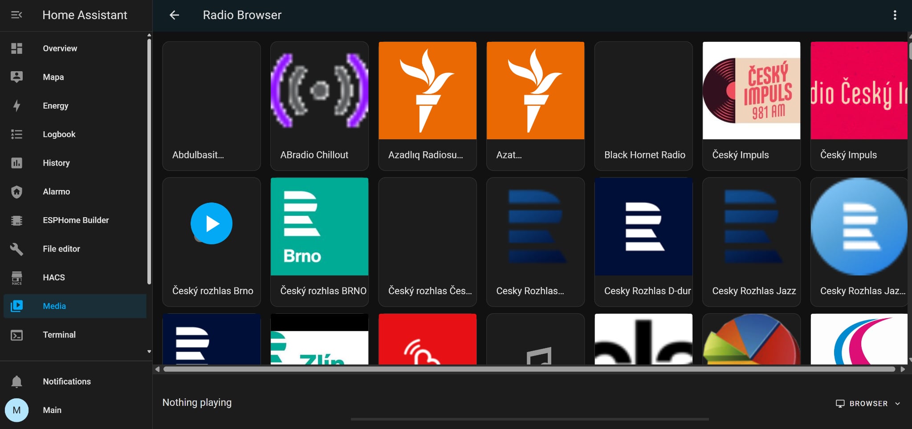Open the Český rozhlas Čes... tile

(427, 242)
